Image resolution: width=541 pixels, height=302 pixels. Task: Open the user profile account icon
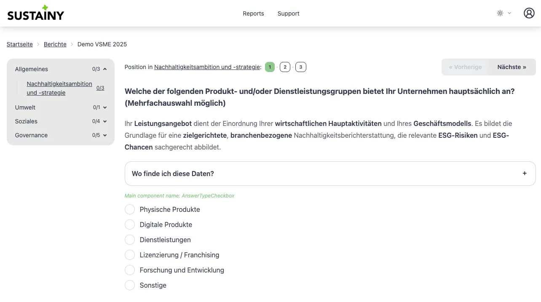529,13
